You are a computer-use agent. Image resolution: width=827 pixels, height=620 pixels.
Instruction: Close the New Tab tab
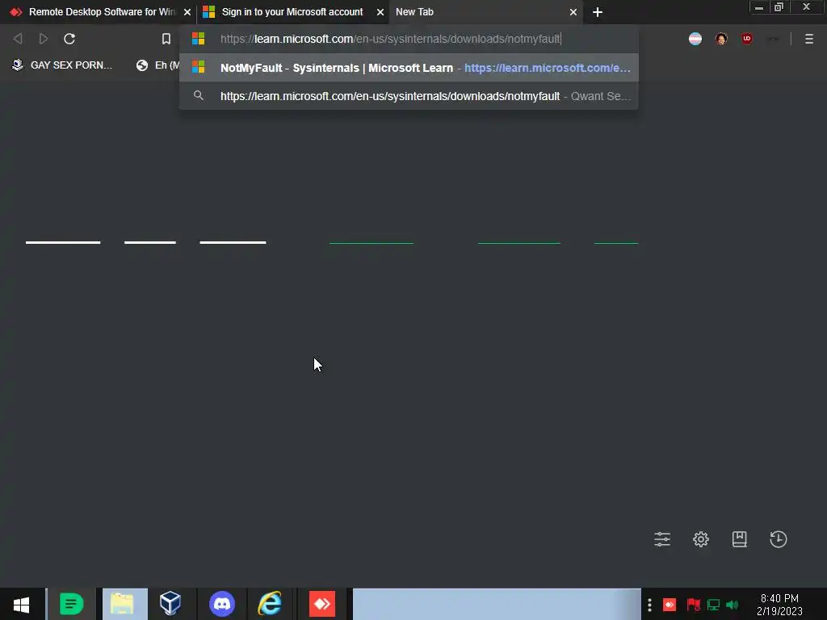(573, 12)
